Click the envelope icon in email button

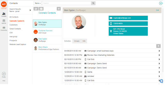(111, 18)
